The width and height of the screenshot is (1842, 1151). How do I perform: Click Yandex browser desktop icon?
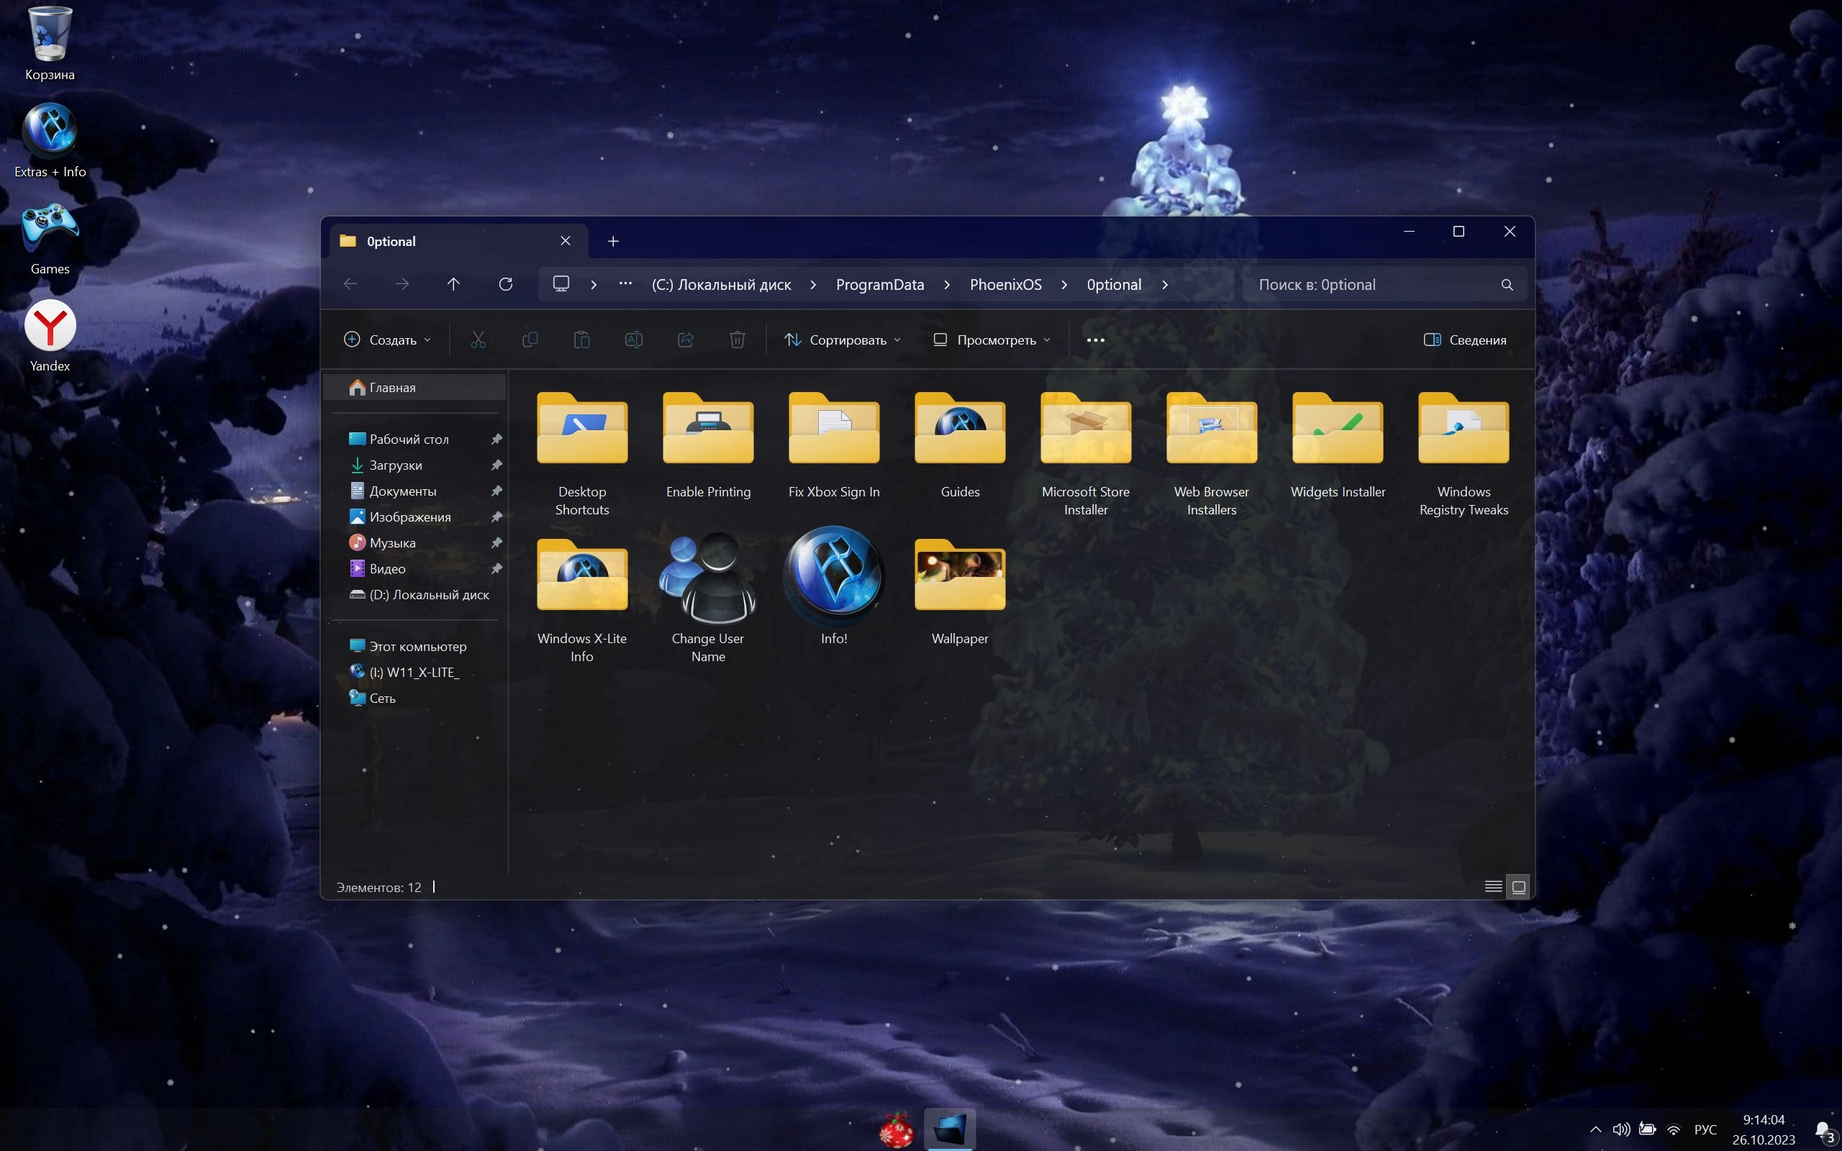(50, 327)
